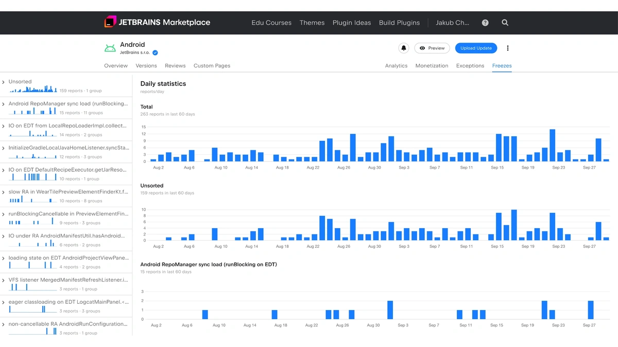Expand Android RepoManager sync load chevron
618x347 pixels.
tap(4, 104)
